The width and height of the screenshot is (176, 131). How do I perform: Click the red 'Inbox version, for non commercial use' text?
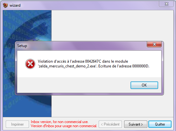(x=60, y=122)
